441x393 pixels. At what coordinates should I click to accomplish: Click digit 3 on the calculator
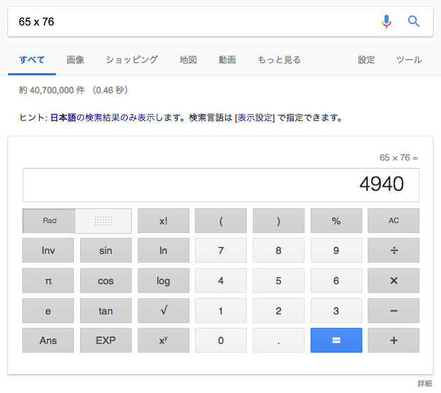tap(336, 310)
